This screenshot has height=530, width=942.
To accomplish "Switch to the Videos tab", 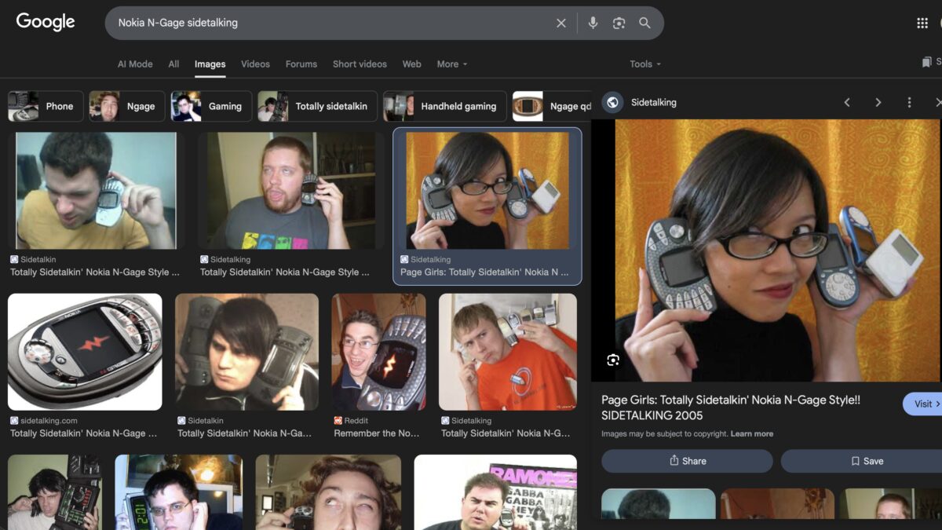I will pos(255,64).
